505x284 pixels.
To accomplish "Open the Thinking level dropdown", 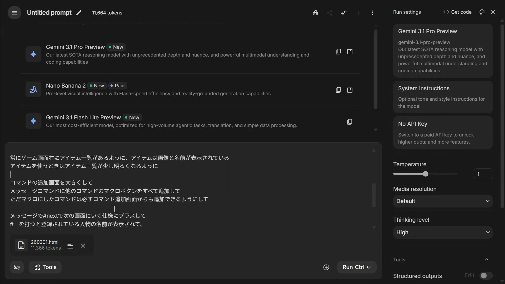I will (443, 232).
